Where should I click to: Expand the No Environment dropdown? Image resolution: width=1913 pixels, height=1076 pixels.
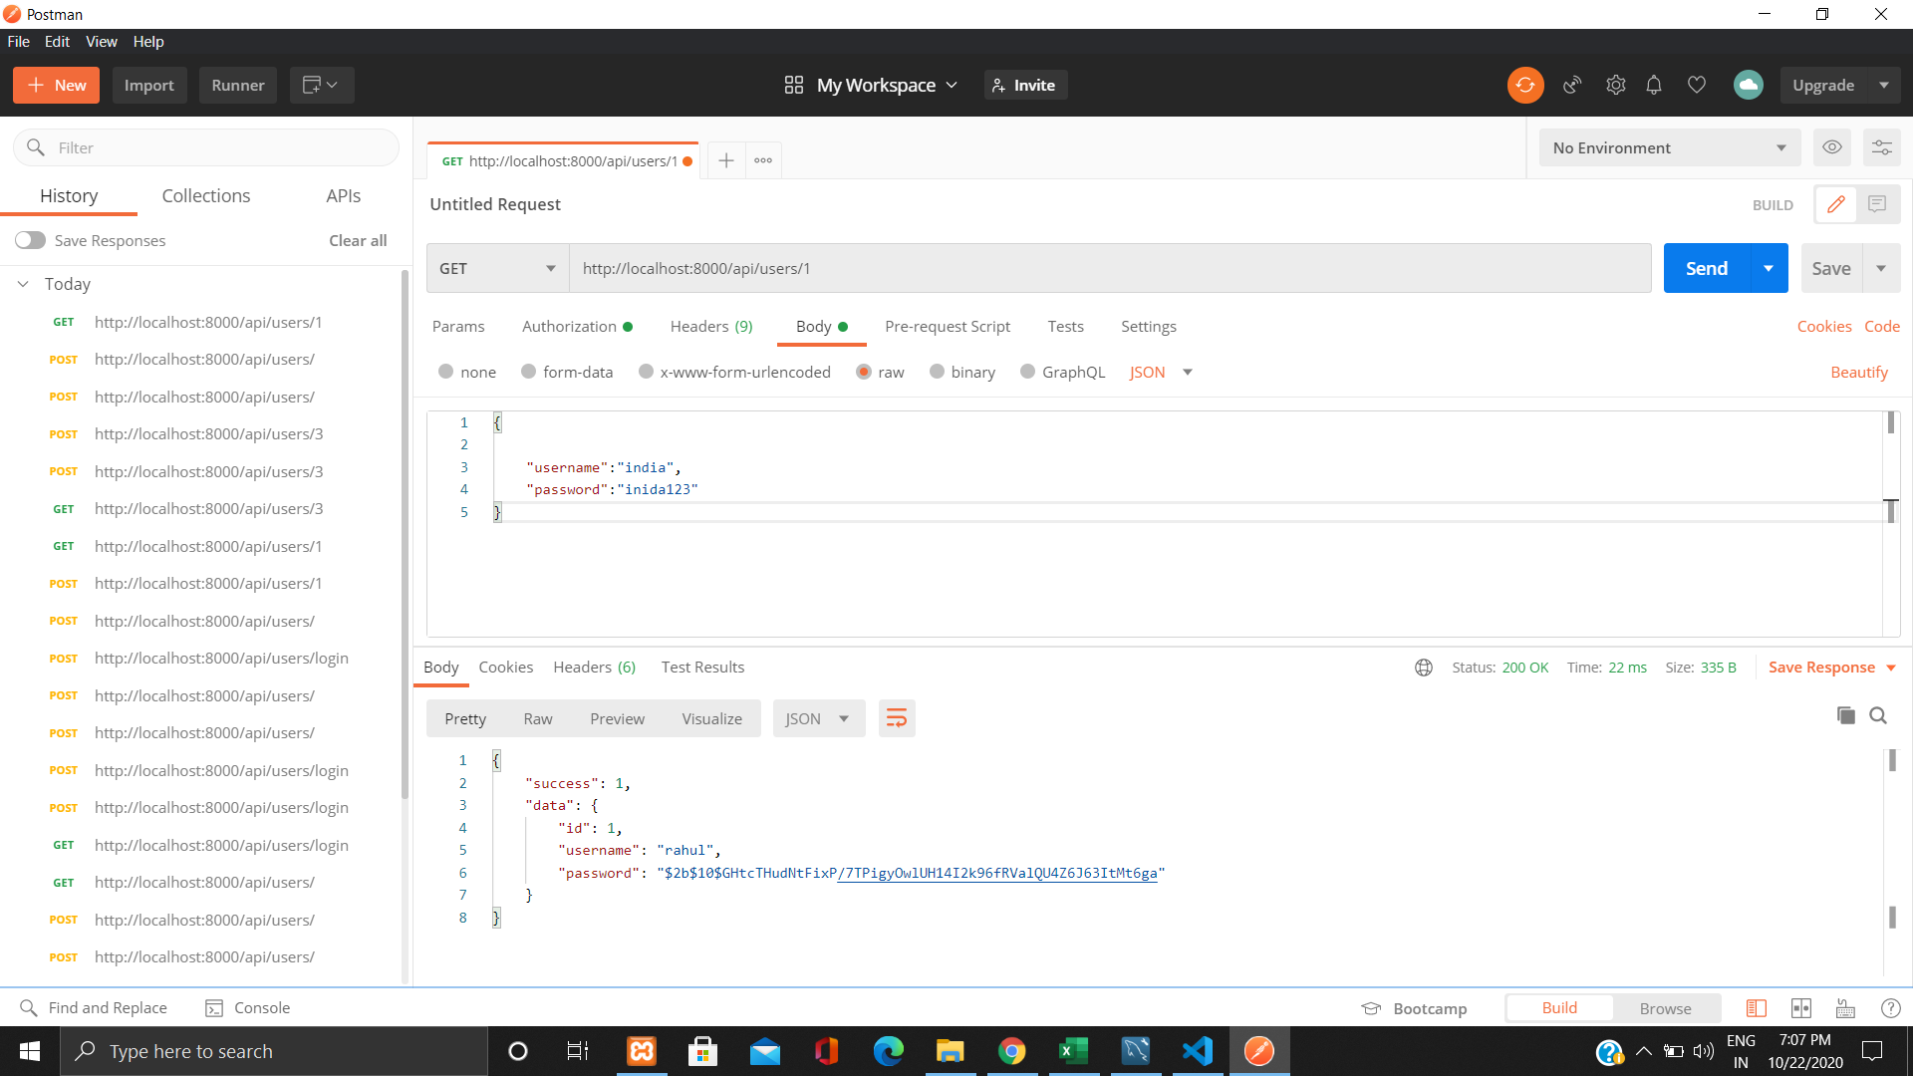pyautogui.click(x=1669, y=147)
